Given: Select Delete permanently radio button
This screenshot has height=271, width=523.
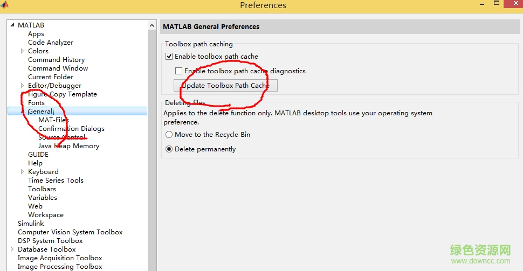Looking at the screenshot, I should click(169, 149).
